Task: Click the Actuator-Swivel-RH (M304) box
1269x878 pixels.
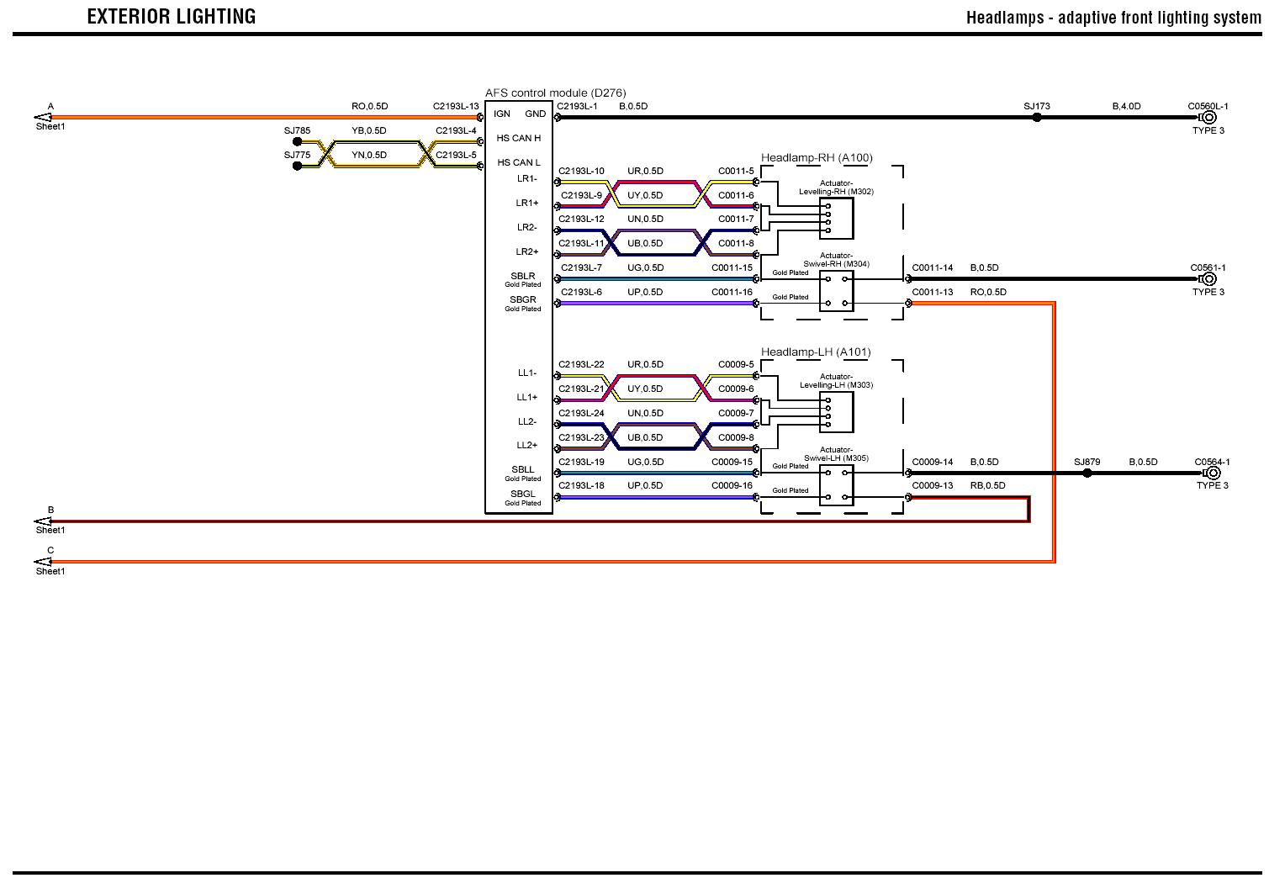Action: (x=837, y=291)
